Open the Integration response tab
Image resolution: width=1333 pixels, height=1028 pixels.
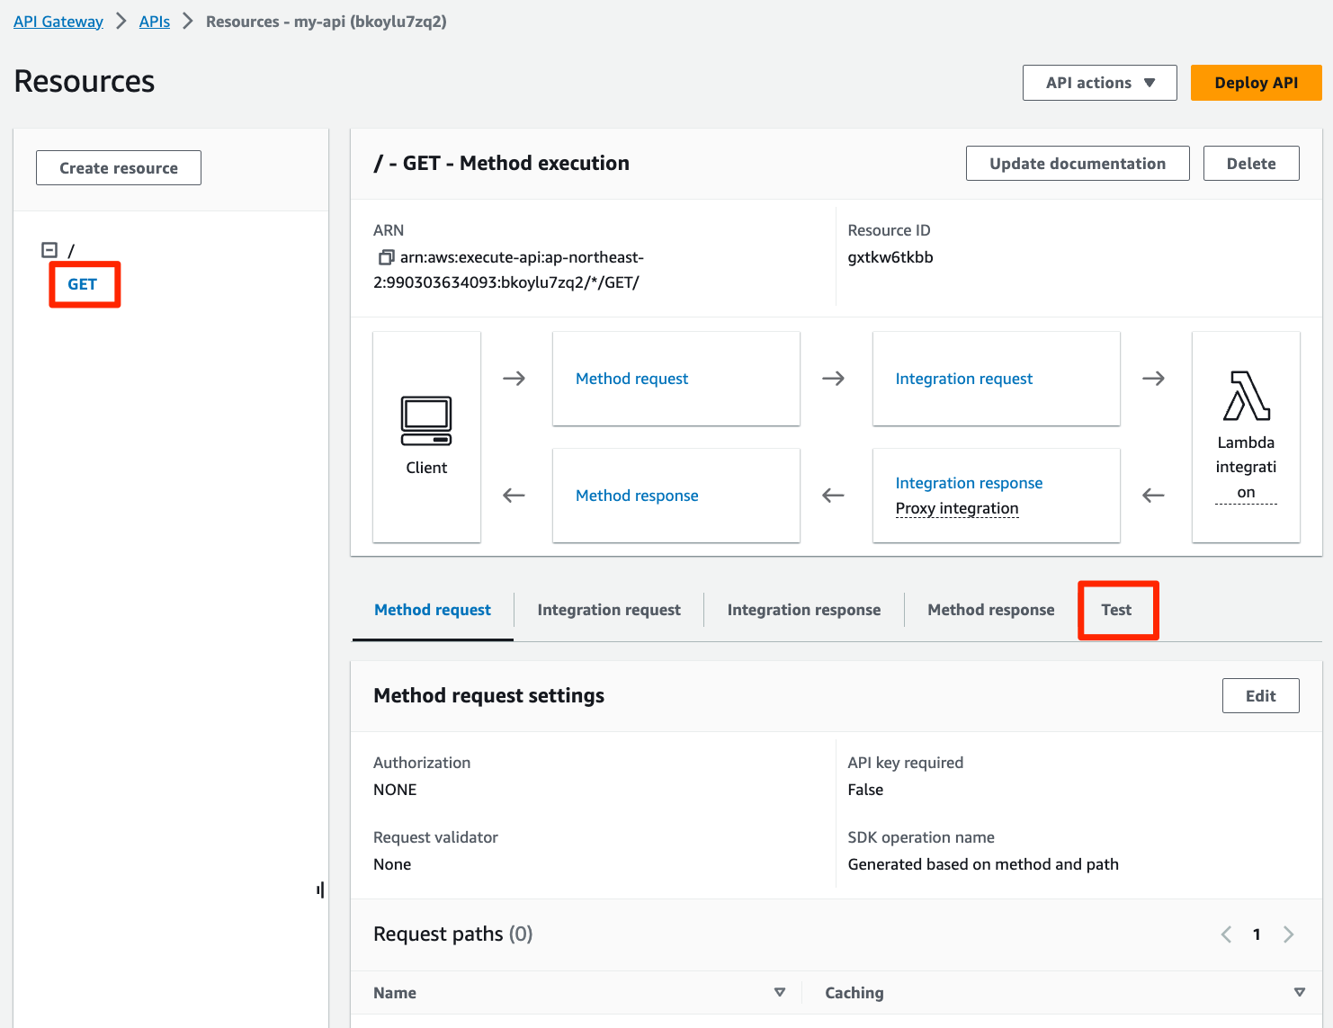803,610
